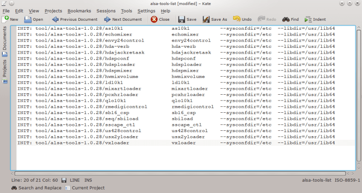Click Kate app icon in title bar
362x193 pixels.
pos(4,3)
